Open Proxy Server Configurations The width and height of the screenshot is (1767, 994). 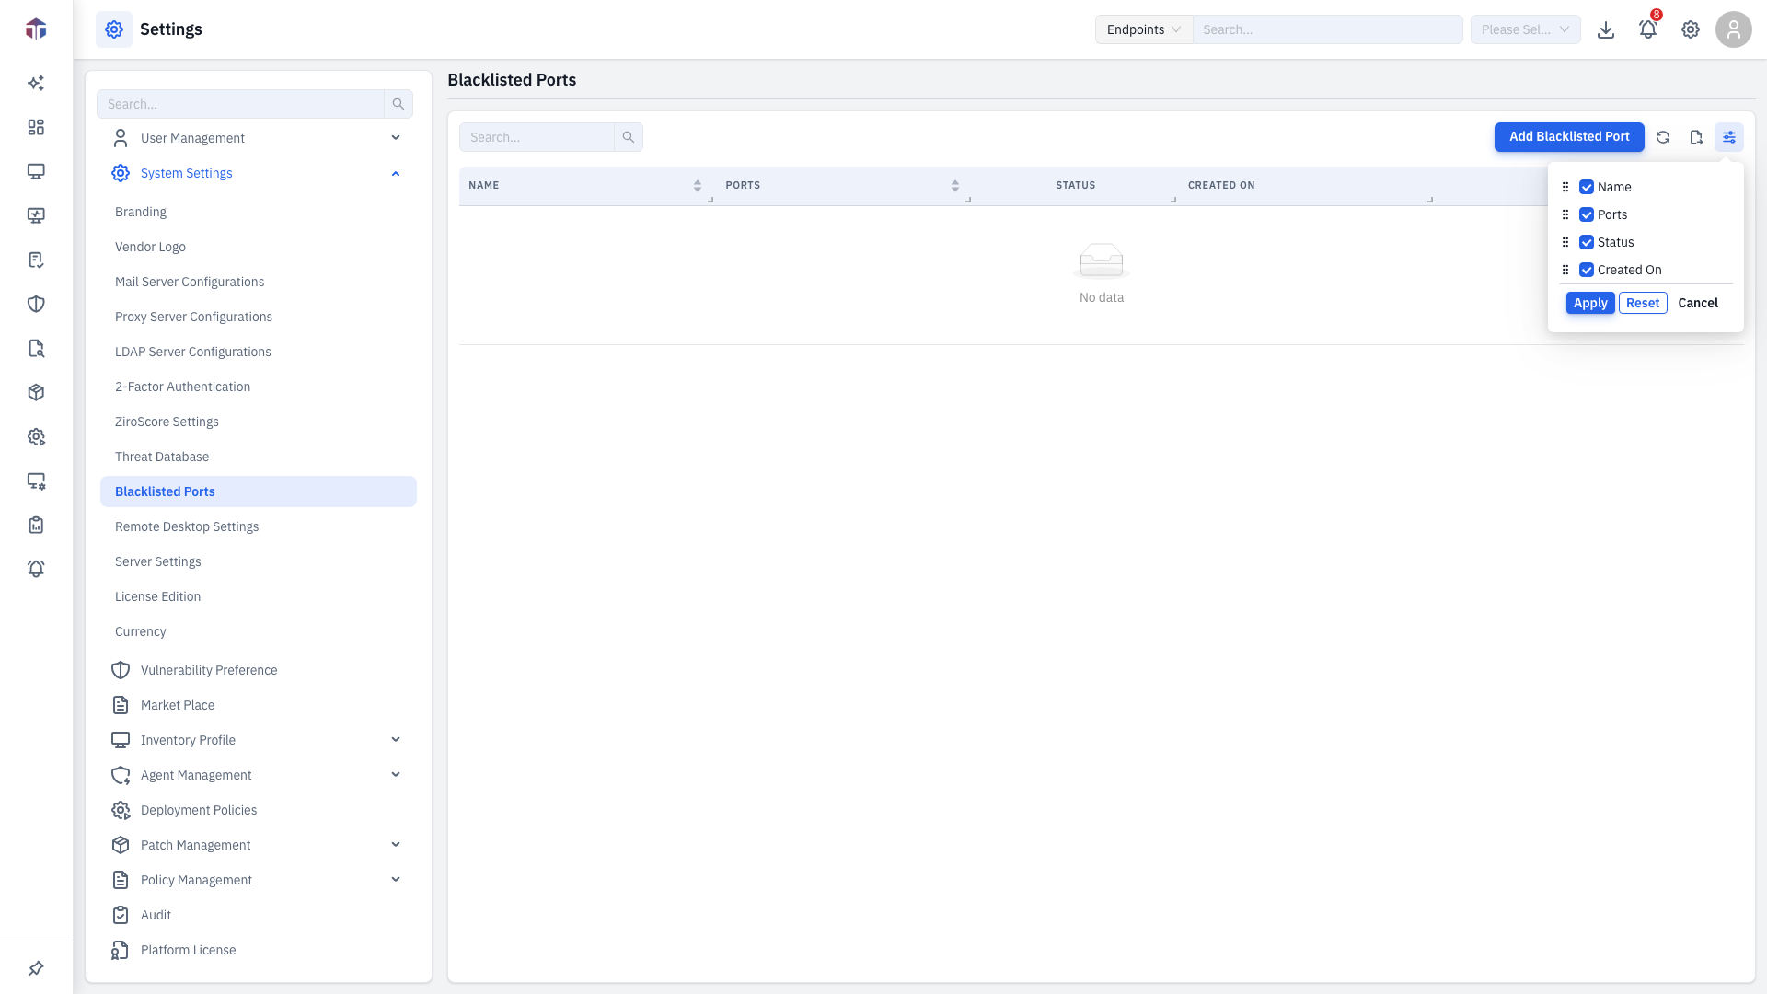click(193, 317)
